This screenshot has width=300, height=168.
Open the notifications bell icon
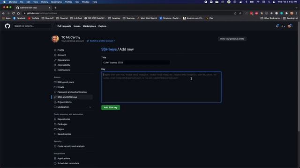click(x=277, y=26)
